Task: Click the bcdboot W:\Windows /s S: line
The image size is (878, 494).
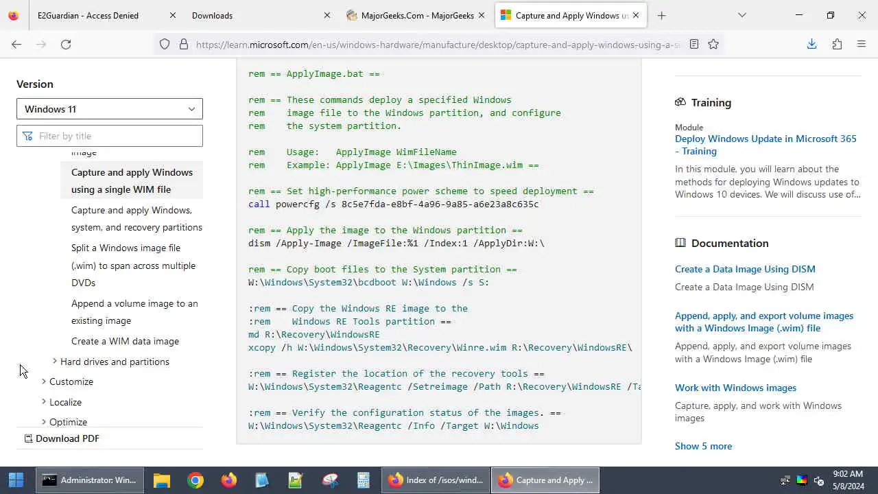Action: tap(369, 282)
